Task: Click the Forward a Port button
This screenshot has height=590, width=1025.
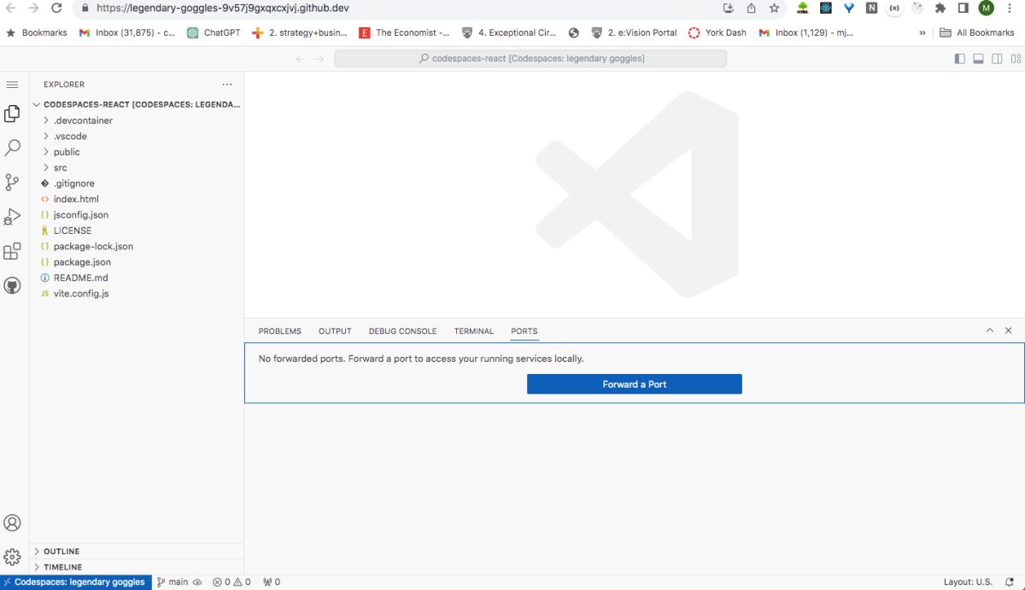Action: tap(635, 384)
